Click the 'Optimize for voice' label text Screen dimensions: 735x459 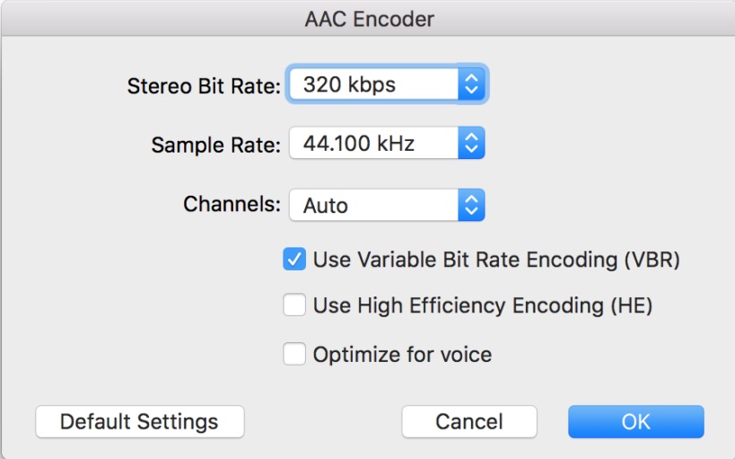coord(402,354)
